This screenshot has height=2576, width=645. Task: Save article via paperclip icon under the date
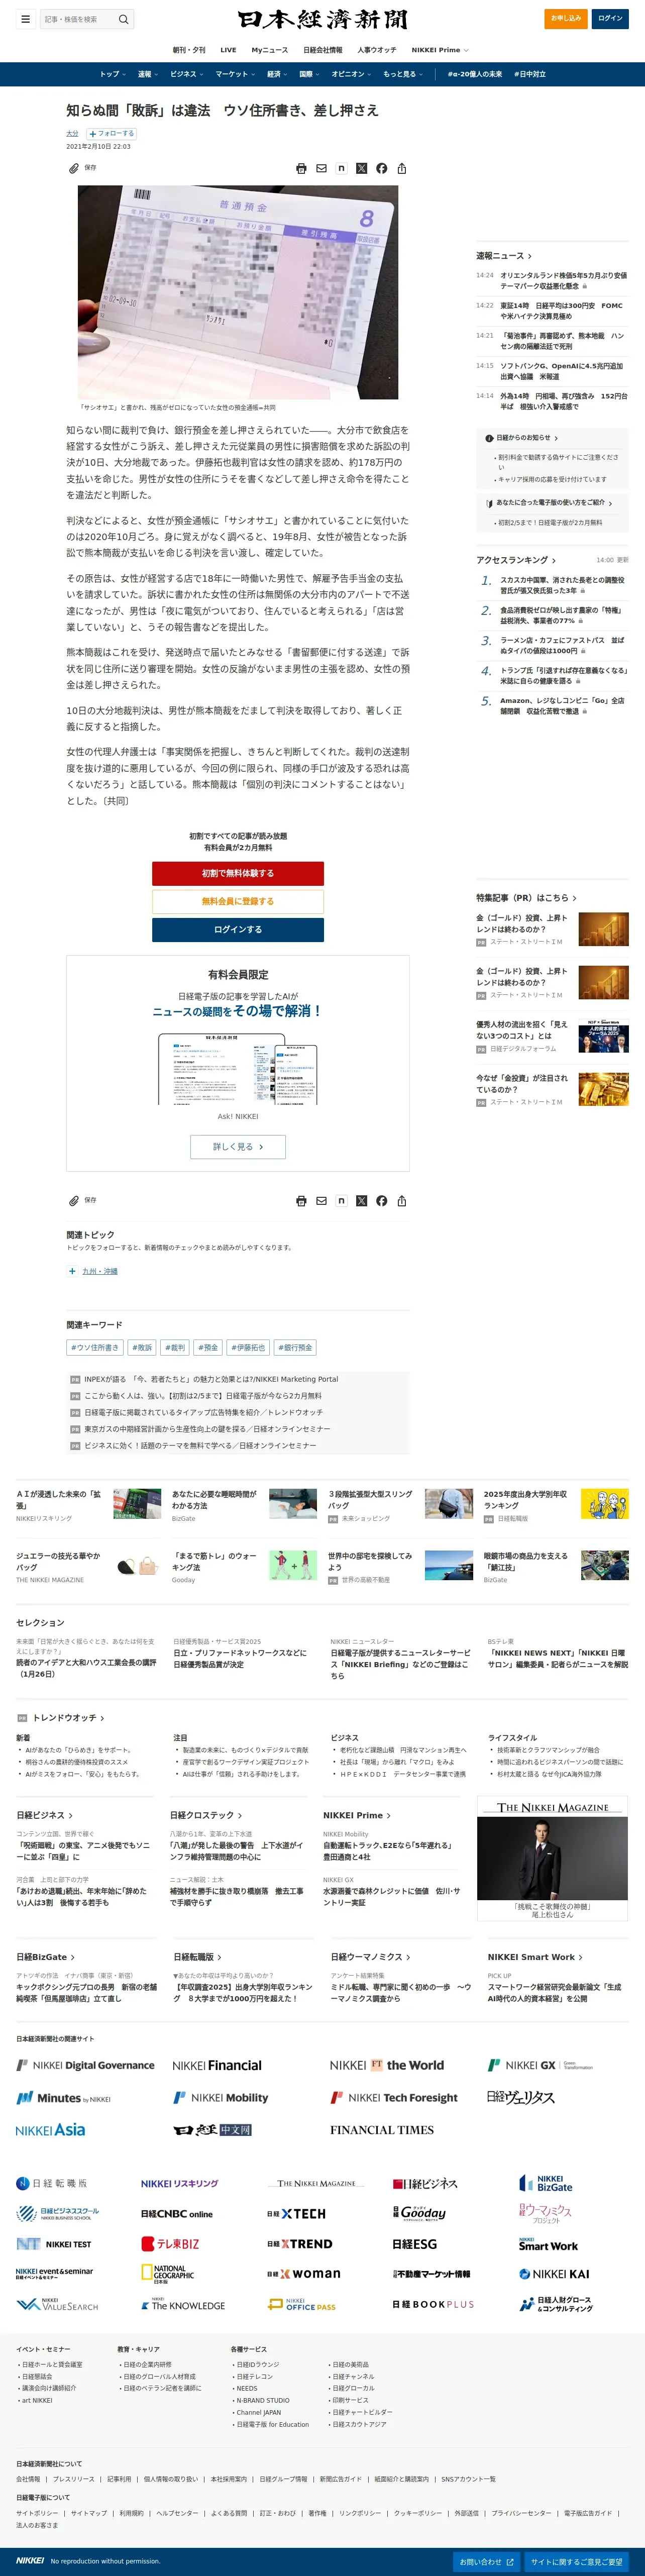pyautogui.click(x=74, y=168)
